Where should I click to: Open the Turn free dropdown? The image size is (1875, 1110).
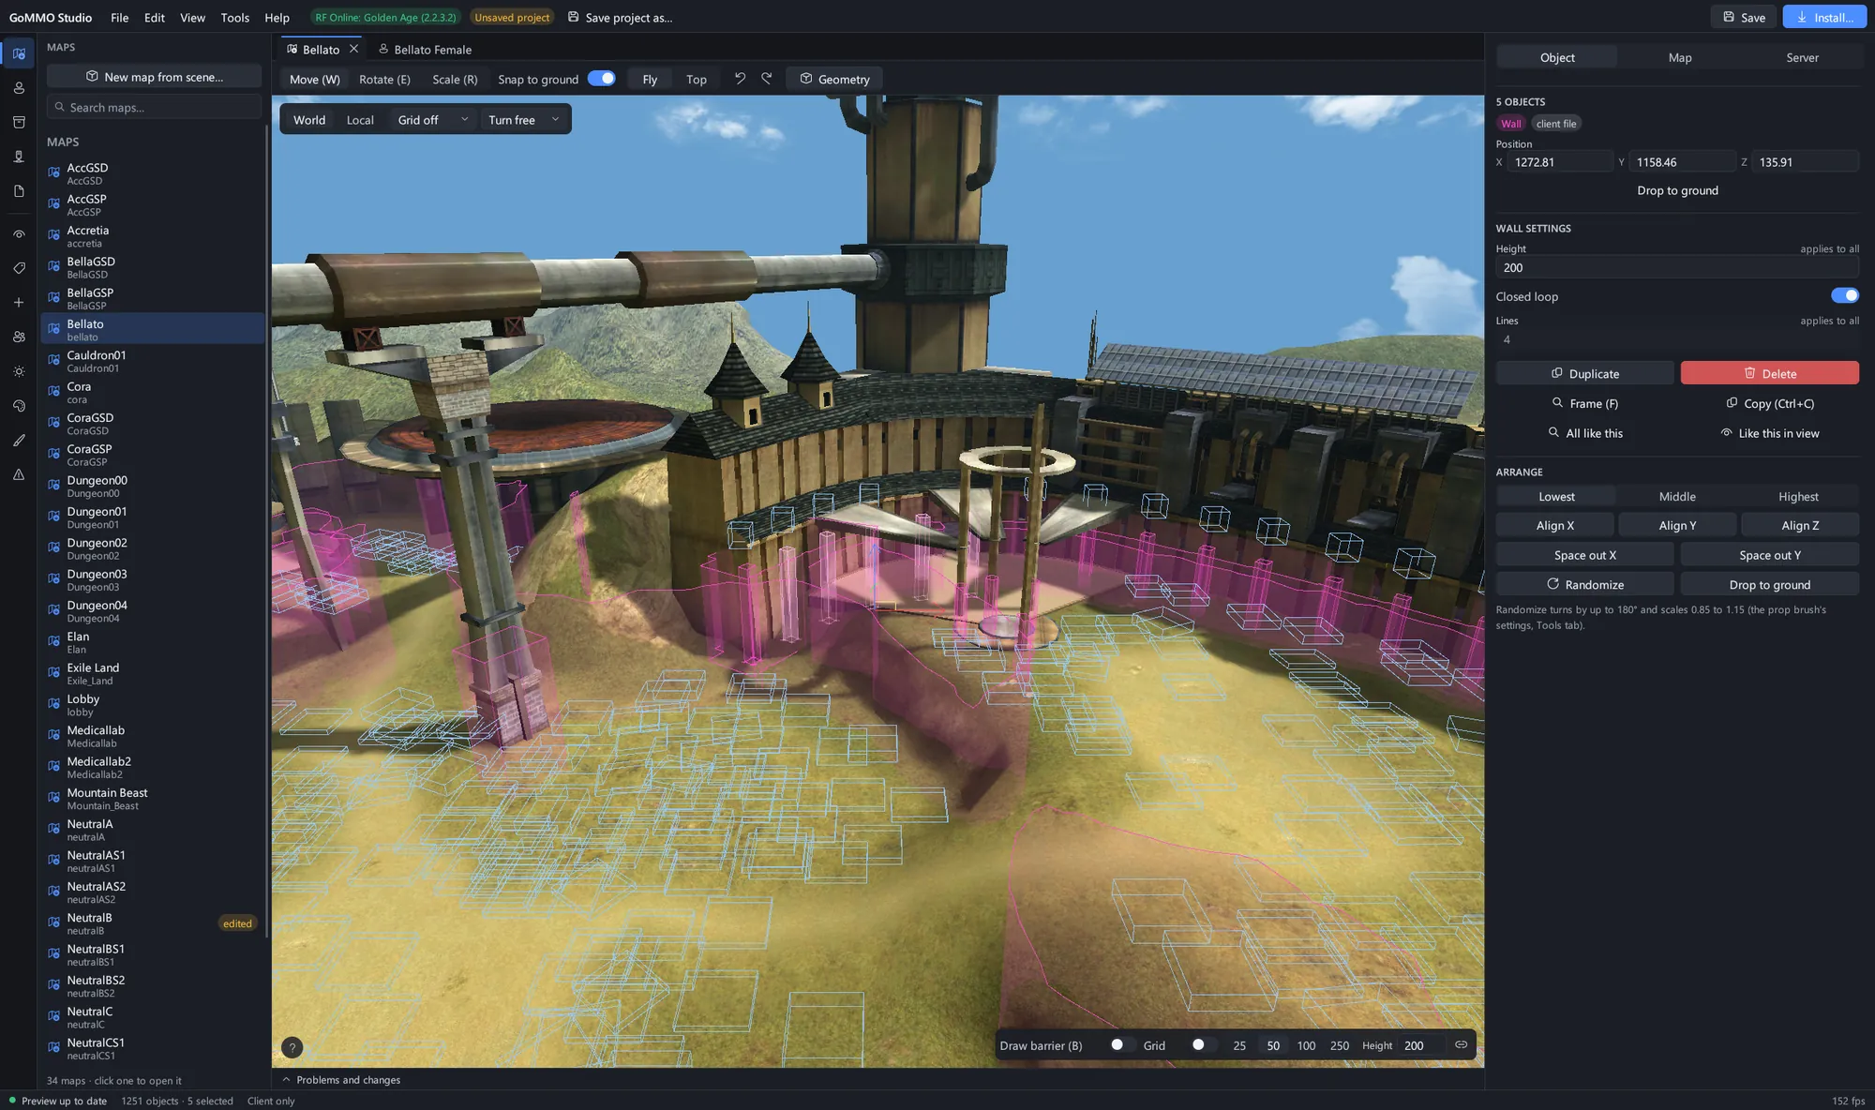pyautogui.click(x=523, y=119)
